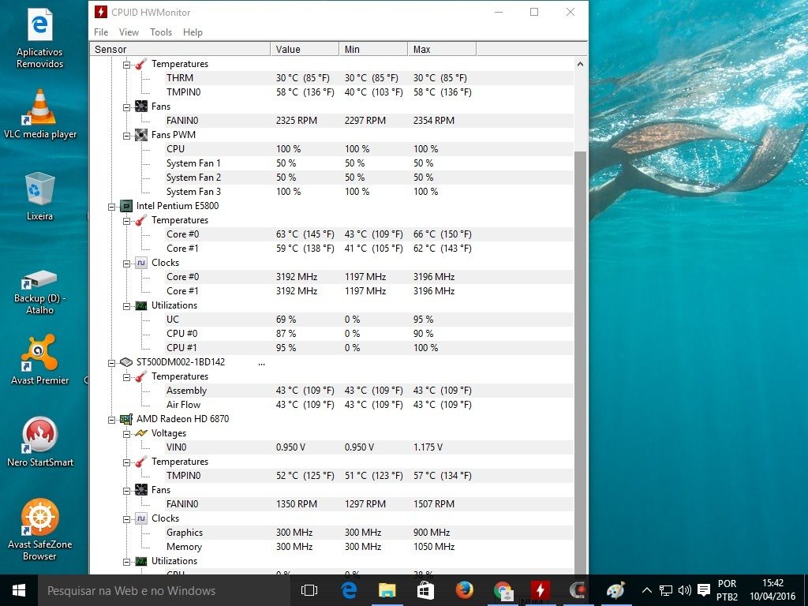Image resolution: width=808 pixels, height=606 pixels.
Task: Select the Backup (D) - Atalho shortcut
Action: [39, 292]
